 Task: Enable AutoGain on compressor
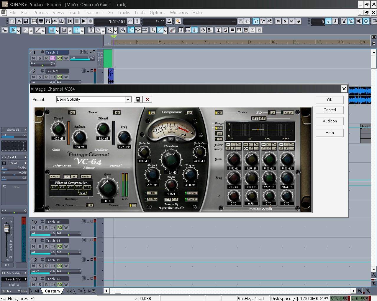[152, 199]
